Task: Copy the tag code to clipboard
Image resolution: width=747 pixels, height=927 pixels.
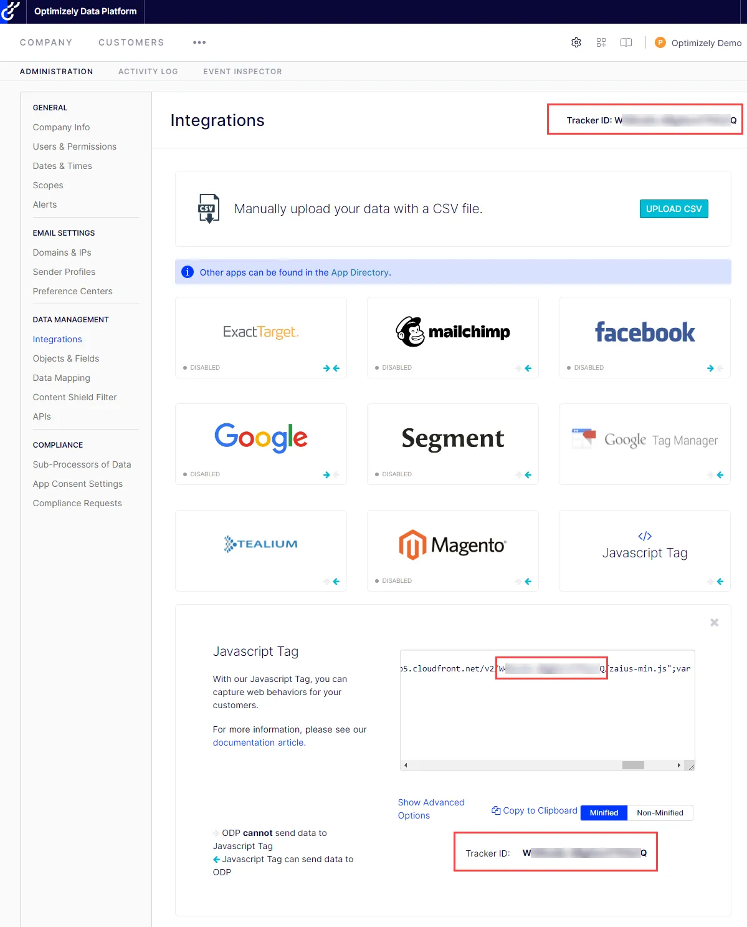Action: coord(535,810)
